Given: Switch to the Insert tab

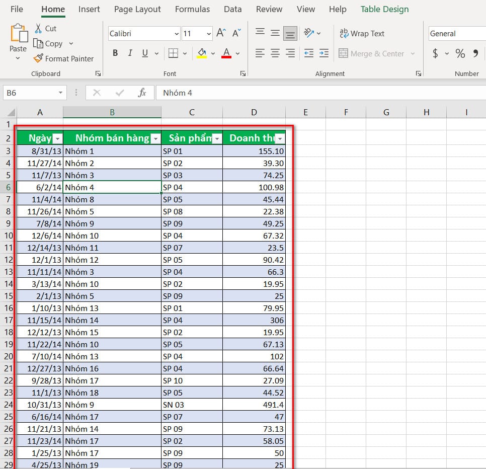Looking at the screenshot, I should coord(89,9).
